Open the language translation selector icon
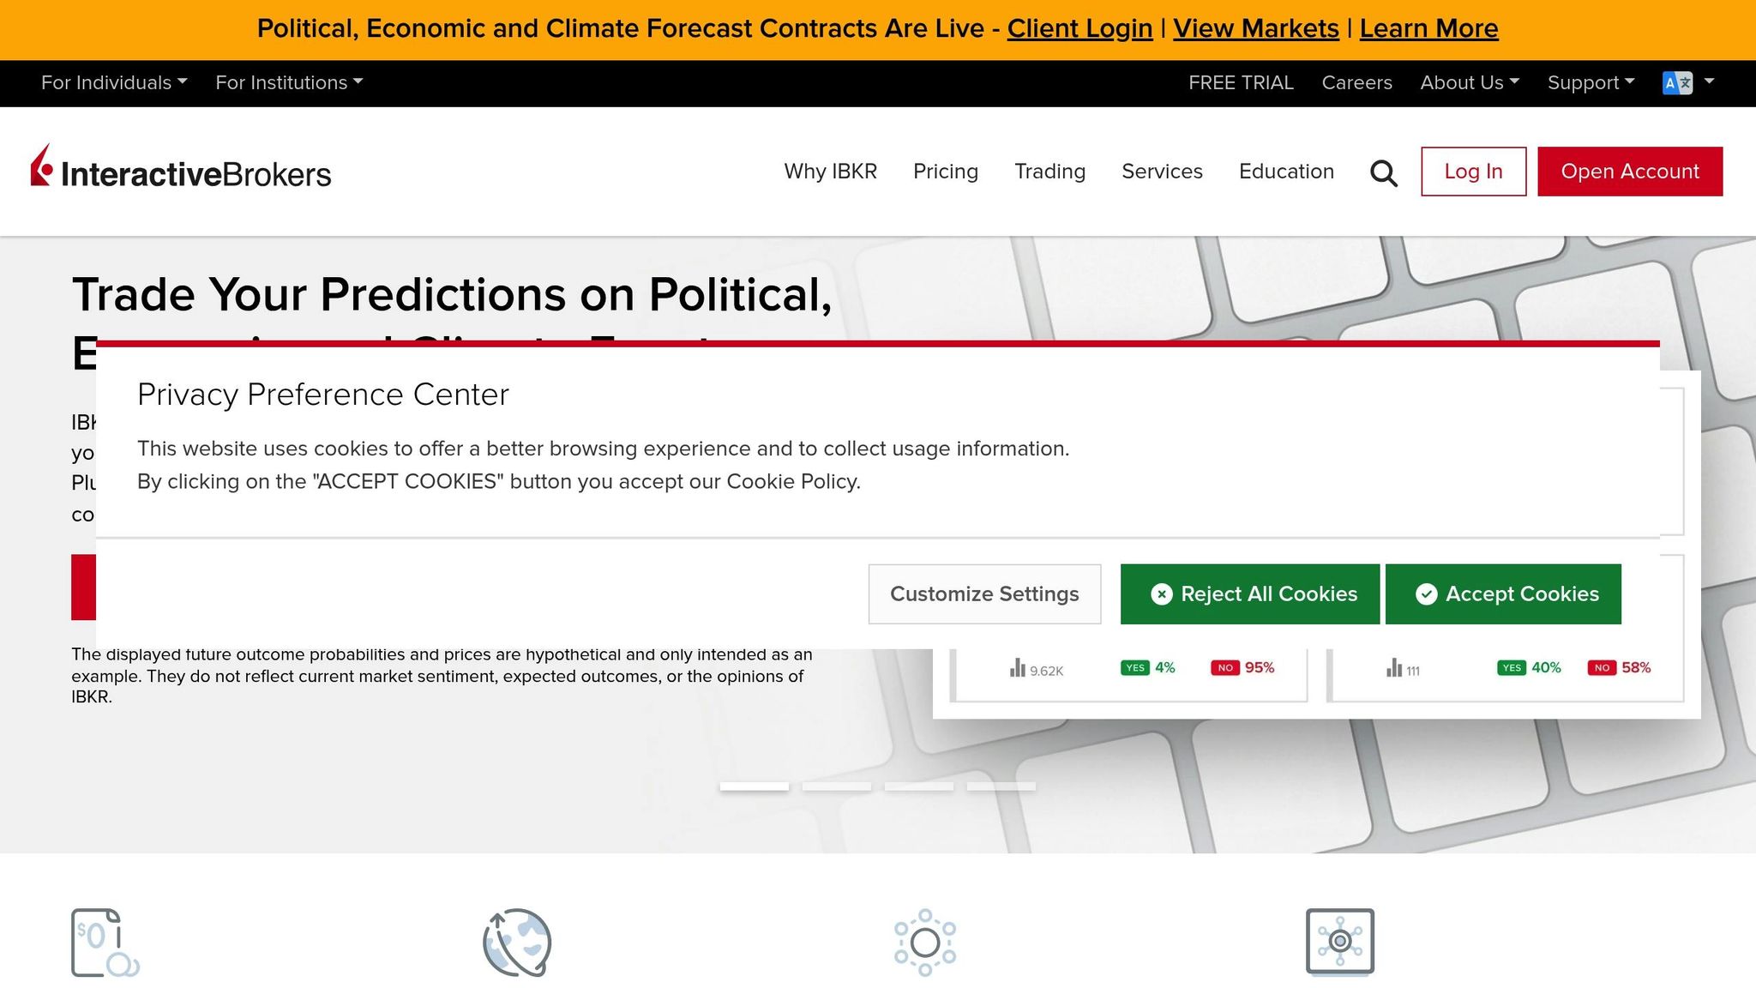 point(1677,82)
